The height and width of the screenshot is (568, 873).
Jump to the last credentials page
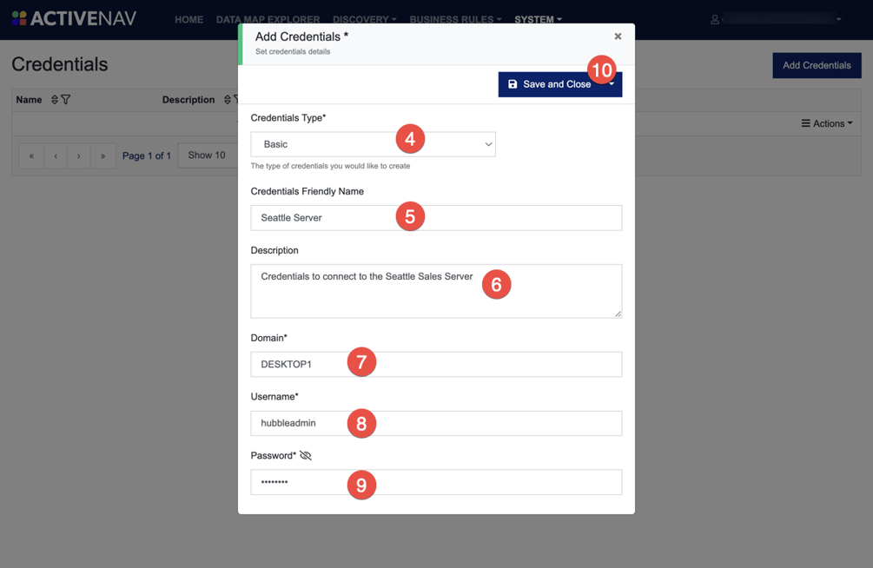pyautogui.click(x=103, y=155)
